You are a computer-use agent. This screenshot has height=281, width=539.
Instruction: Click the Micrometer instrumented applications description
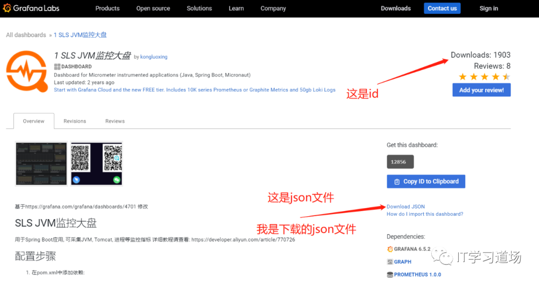[152, 75]
